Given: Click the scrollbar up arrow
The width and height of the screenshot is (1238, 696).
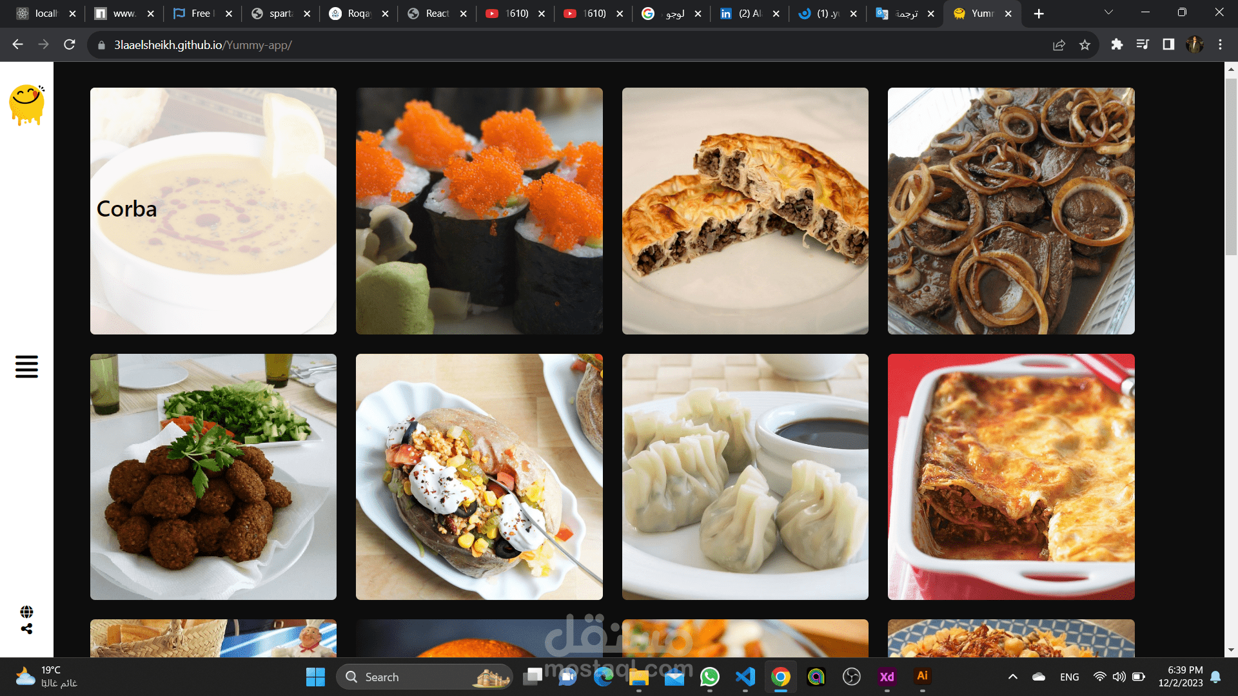Looking at the screenshot, I should pos(1231,69).
